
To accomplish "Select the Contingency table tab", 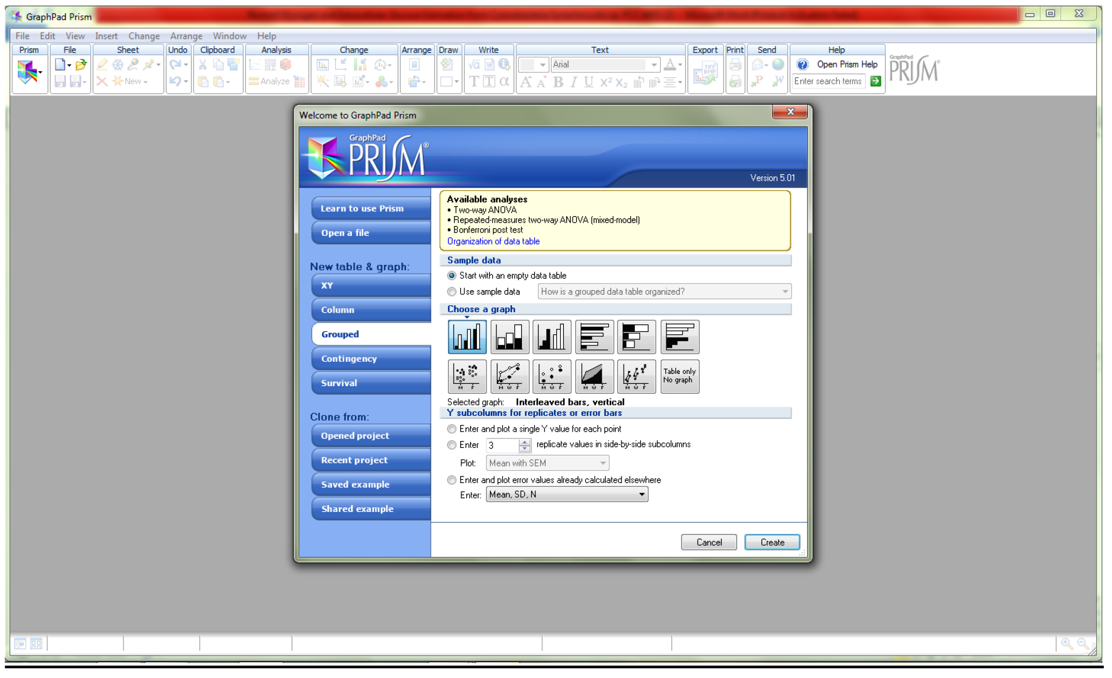I will tap(371, 359).
